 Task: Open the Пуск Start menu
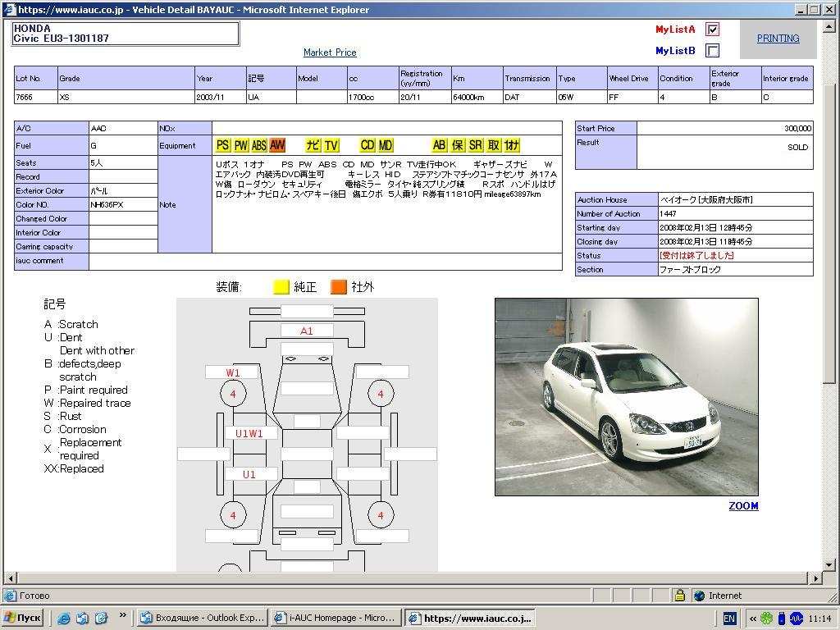tap(22, 618)
